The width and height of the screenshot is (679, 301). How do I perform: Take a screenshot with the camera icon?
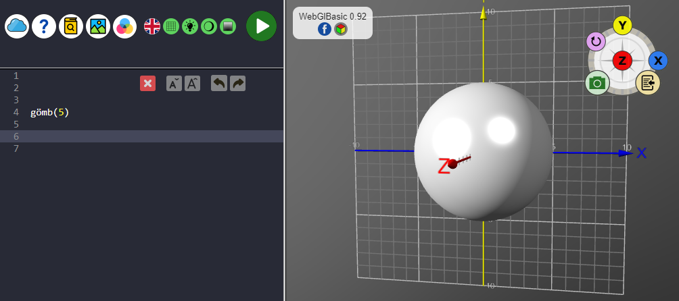coord(597,82)
